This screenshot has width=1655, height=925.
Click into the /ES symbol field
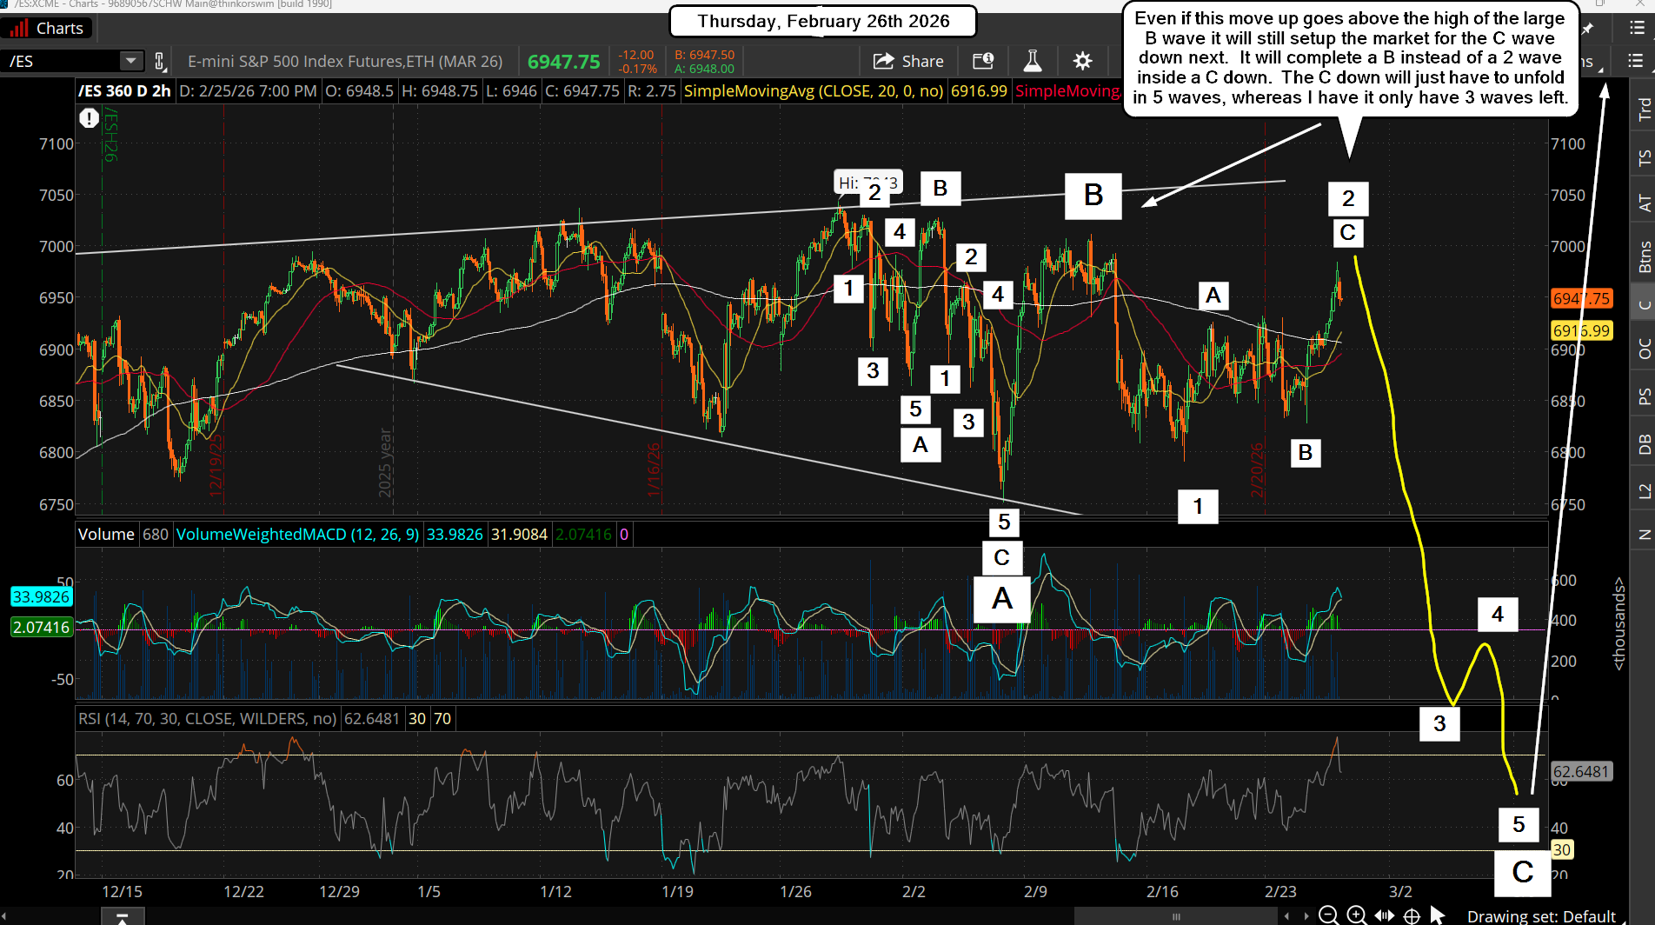point(61,61)
